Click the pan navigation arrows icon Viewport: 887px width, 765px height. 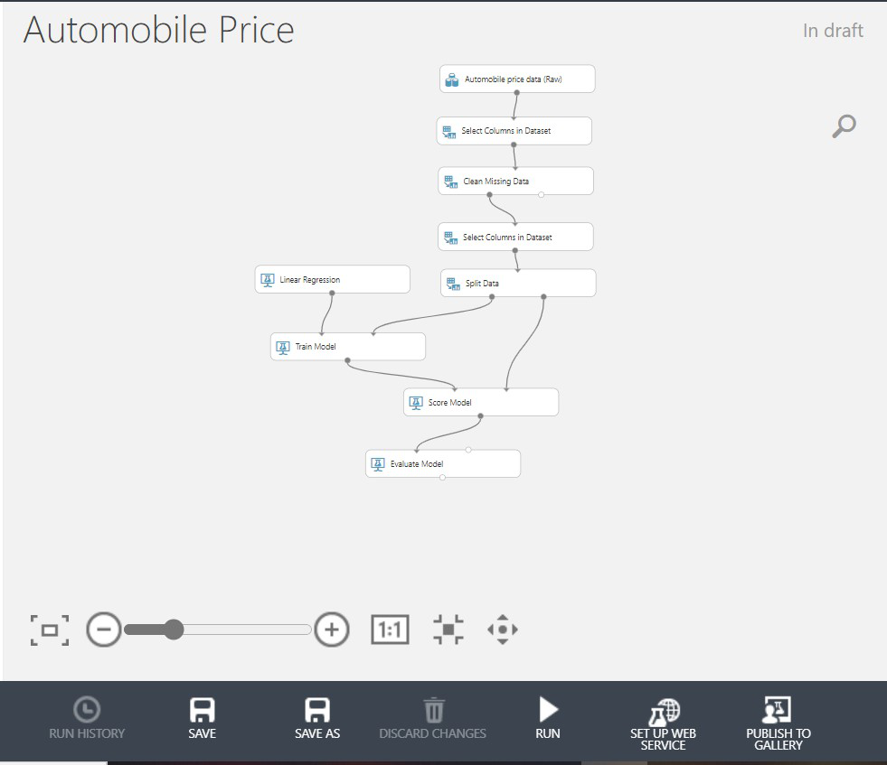click(503, 630)
